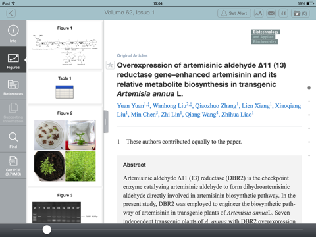The height and width of the screenshot is (237, 316).
Task: Open the Table 1 thumbnail
Action: [65, 88]
